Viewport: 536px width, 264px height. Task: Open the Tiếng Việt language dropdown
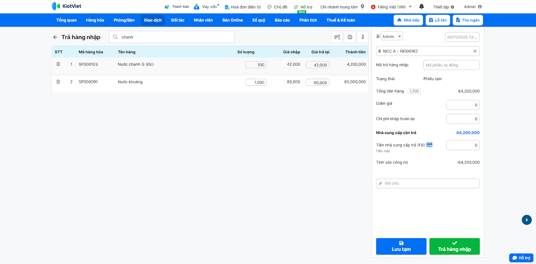[x=391, y=7]
